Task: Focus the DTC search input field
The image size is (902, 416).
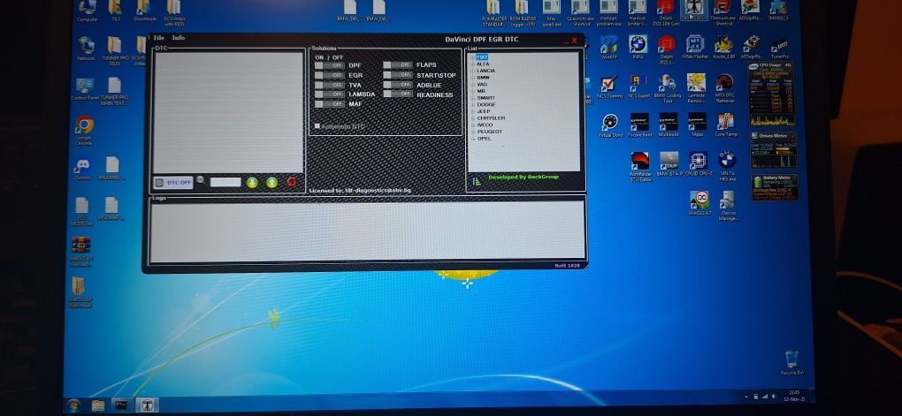Action: [225, 182]
